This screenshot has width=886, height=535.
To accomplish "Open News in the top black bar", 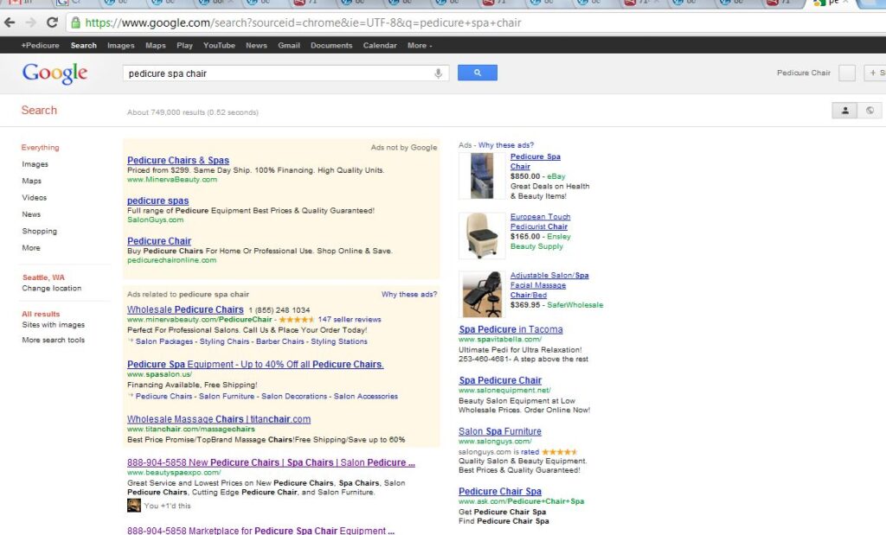I will (256, 45).
